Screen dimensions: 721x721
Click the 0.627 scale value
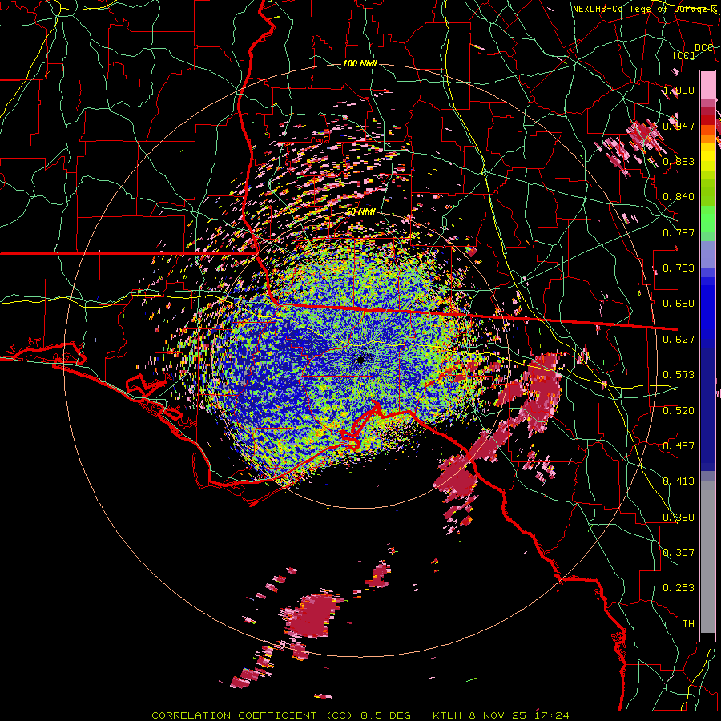tap(679, 340)
